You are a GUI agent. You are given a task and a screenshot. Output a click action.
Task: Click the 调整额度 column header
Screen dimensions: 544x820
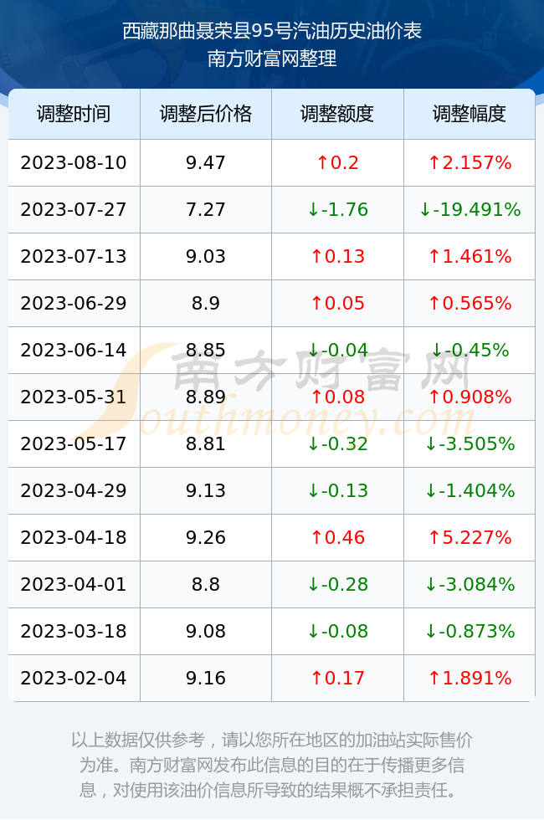[337, 114]
